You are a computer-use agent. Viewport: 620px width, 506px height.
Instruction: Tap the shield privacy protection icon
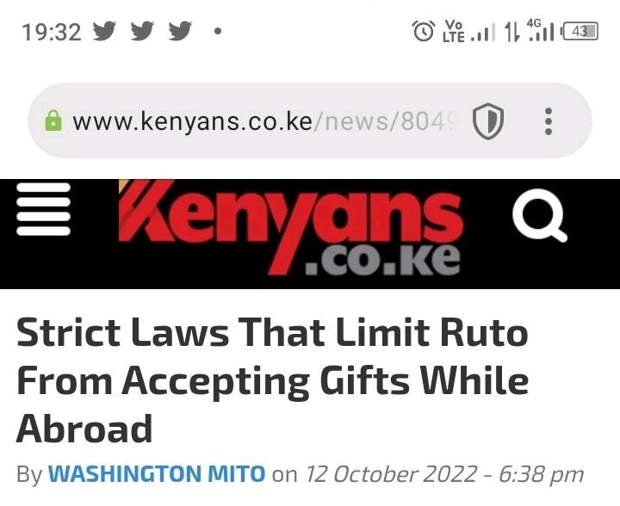[488, 121]
